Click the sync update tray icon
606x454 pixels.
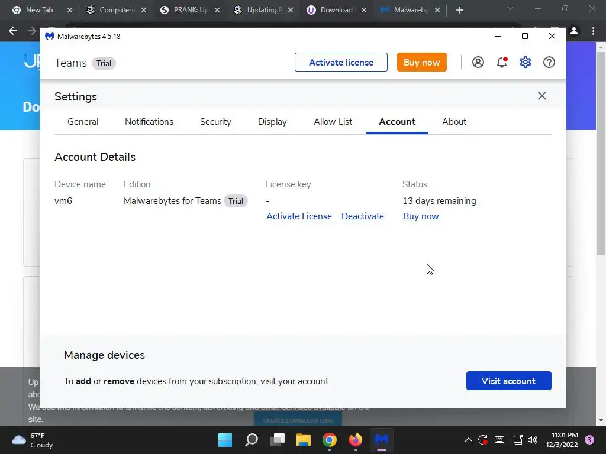pyautogui.click(x=483, y=440)
